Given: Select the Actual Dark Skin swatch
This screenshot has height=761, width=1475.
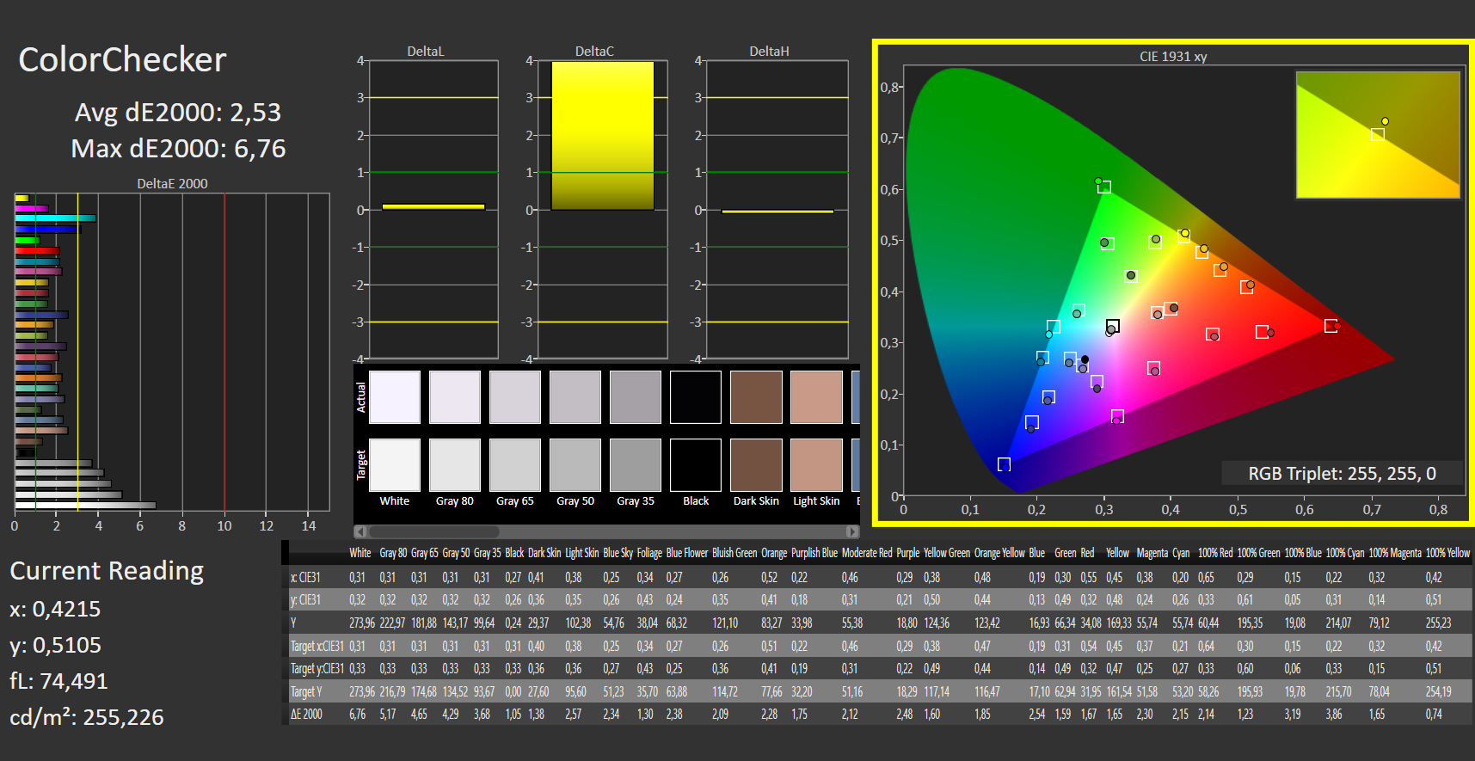Looking at the screenshot, I should (756, 397).
